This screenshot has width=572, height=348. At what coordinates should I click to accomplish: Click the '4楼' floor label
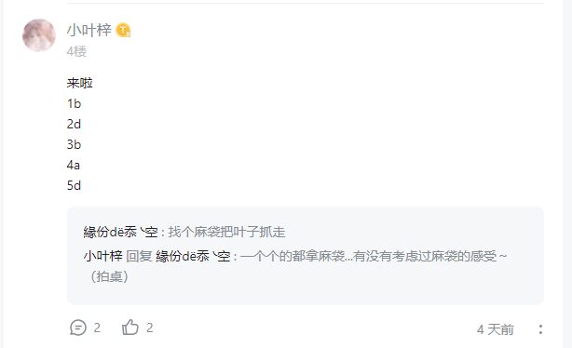click(x=76, y=51)
